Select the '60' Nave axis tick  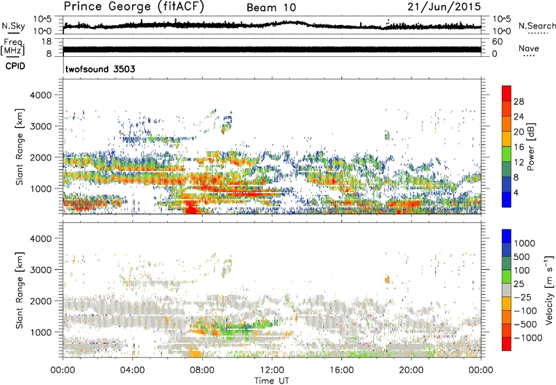click(497, 42)
